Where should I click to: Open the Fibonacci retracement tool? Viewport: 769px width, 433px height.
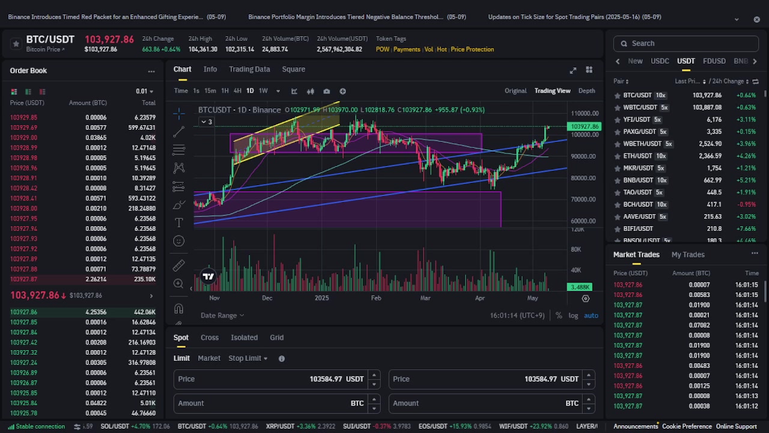click(178, 149)
